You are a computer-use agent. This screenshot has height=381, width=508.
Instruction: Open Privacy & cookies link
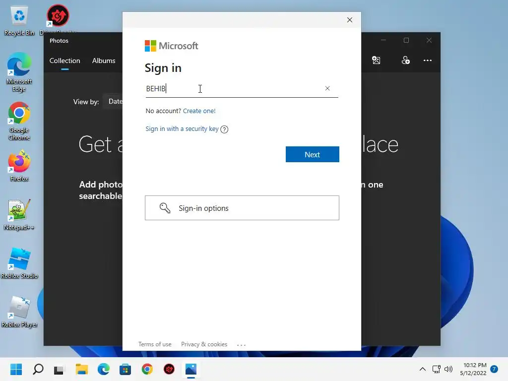(204, 344)
